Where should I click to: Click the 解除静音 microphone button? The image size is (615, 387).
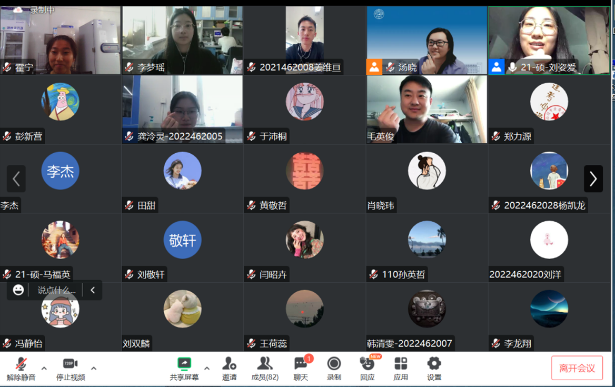[21, 368]
